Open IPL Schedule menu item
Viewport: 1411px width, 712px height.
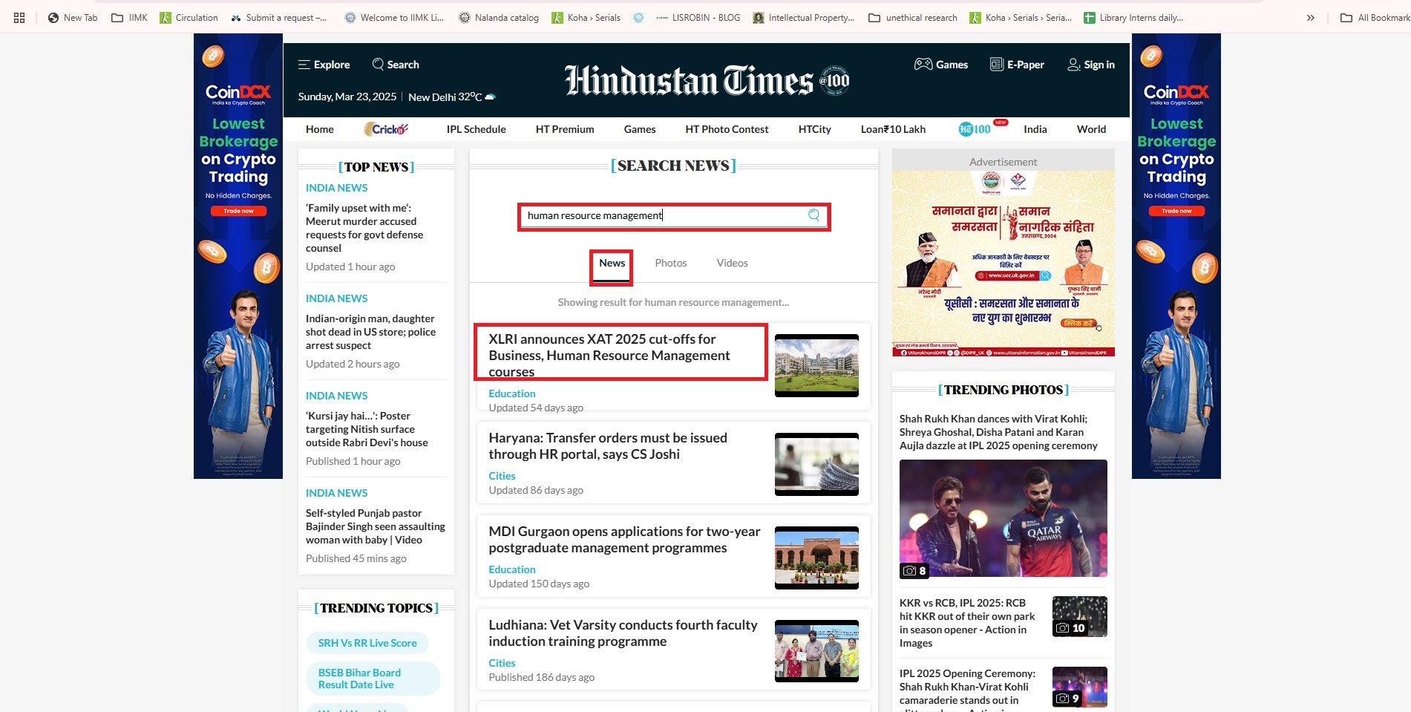coord(476,129)
